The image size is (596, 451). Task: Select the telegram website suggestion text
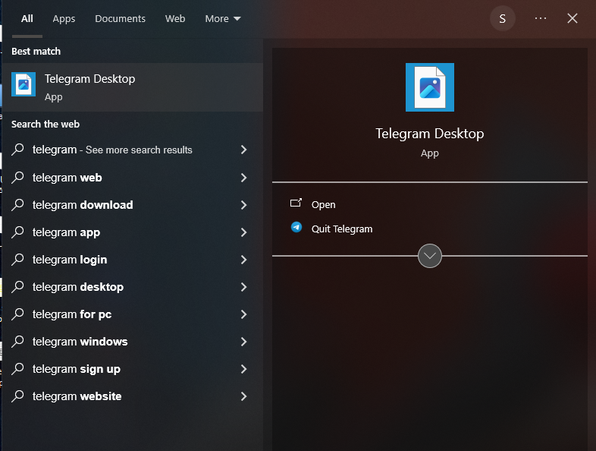[77, 396]
